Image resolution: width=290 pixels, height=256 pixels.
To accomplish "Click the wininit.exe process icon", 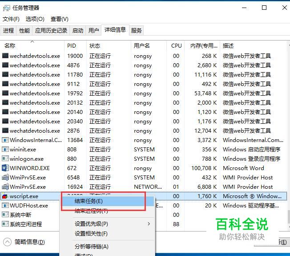I will point(5,149).
